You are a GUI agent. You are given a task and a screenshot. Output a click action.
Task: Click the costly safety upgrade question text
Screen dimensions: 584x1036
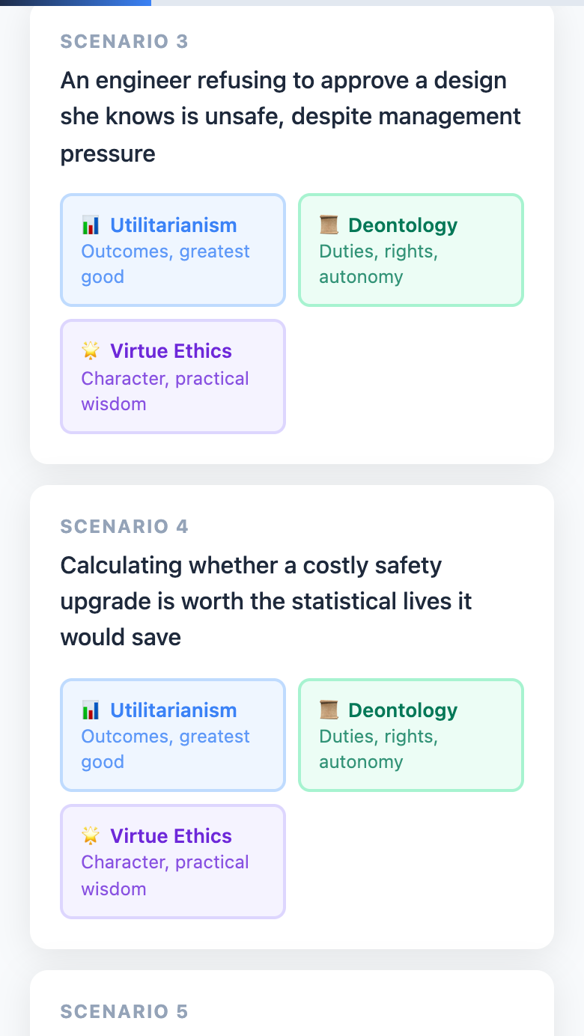267,602
